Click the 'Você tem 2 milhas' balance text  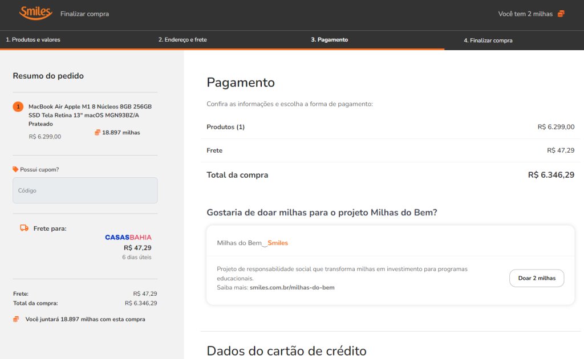[x=525, y=14]
